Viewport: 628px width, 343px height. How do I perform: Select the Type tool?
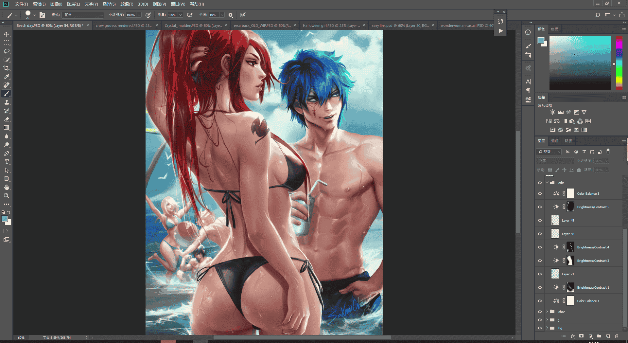7,162
